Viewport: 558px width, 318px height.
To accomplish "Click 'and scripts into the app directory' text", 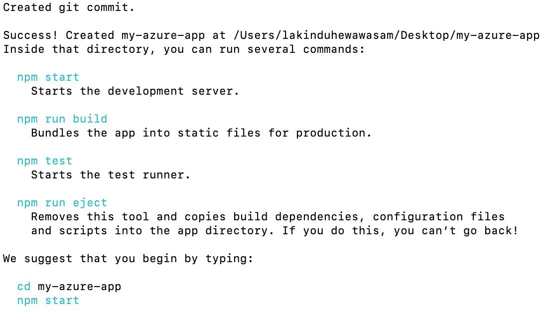I will click(x=152, y=231).
